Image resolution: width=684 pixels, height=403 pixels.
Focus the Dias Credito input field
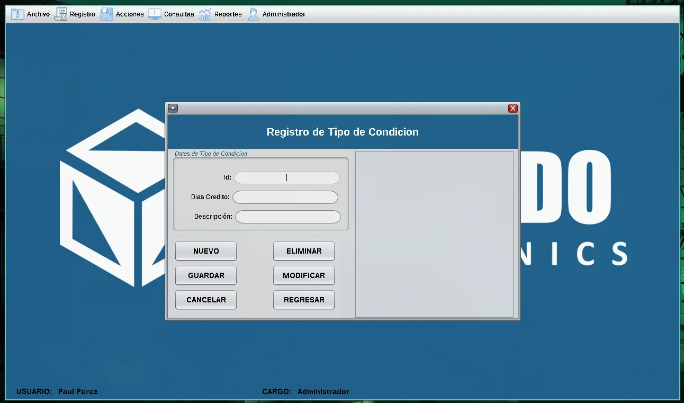point(285,197)
